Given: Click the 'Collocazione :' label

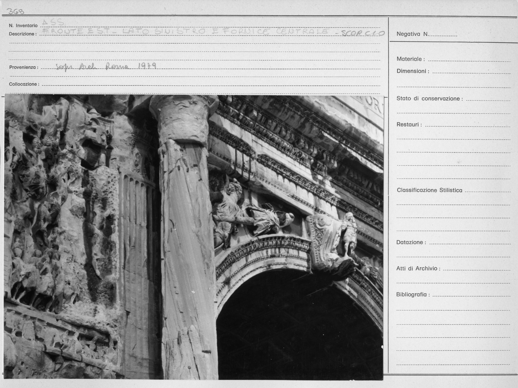Looking at the screenshot, I should pos(24,84).
